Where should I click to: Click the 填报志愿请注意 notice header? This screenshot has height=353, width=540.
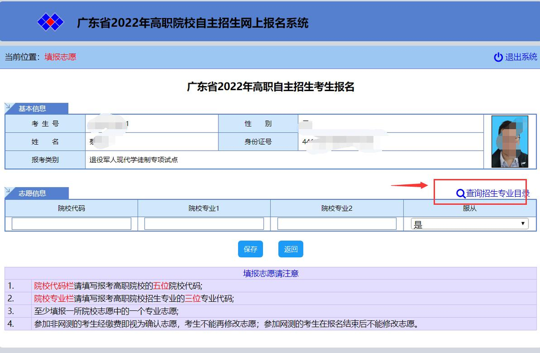(x=270, y=273)
